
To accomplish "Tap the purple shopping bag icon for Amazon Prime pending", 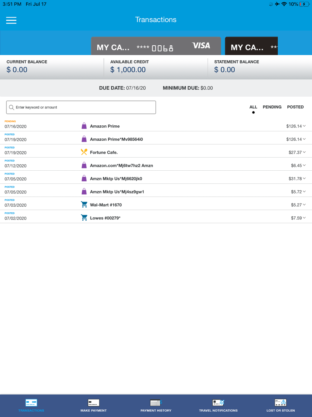I will (84, 126).
